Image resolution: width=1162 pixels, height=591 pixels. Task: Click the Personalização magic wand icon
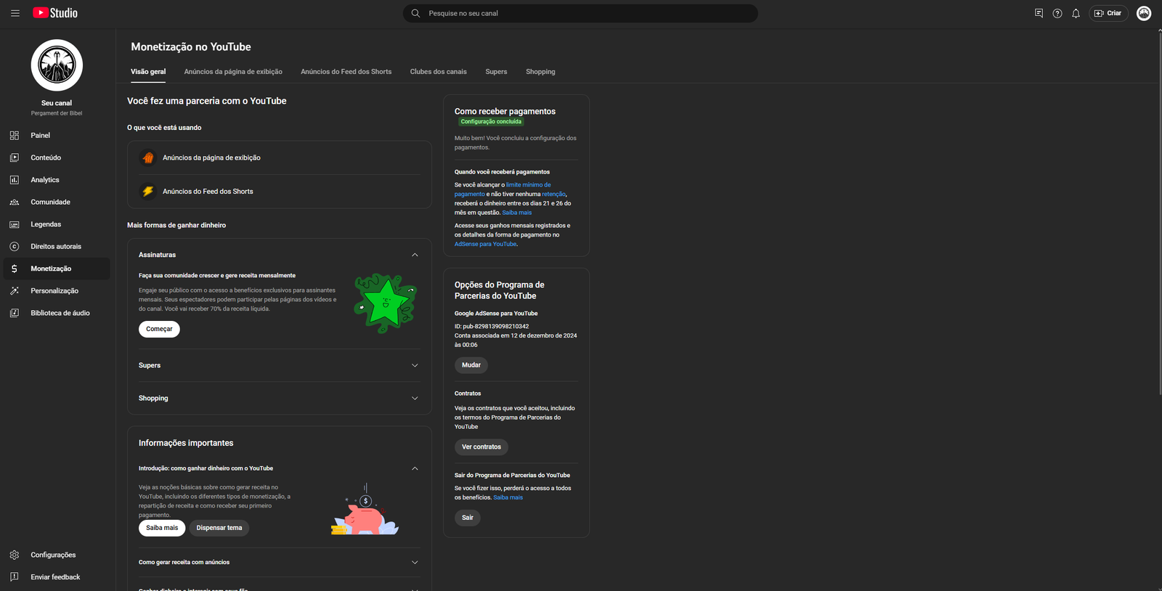click(x=15, y=291)
